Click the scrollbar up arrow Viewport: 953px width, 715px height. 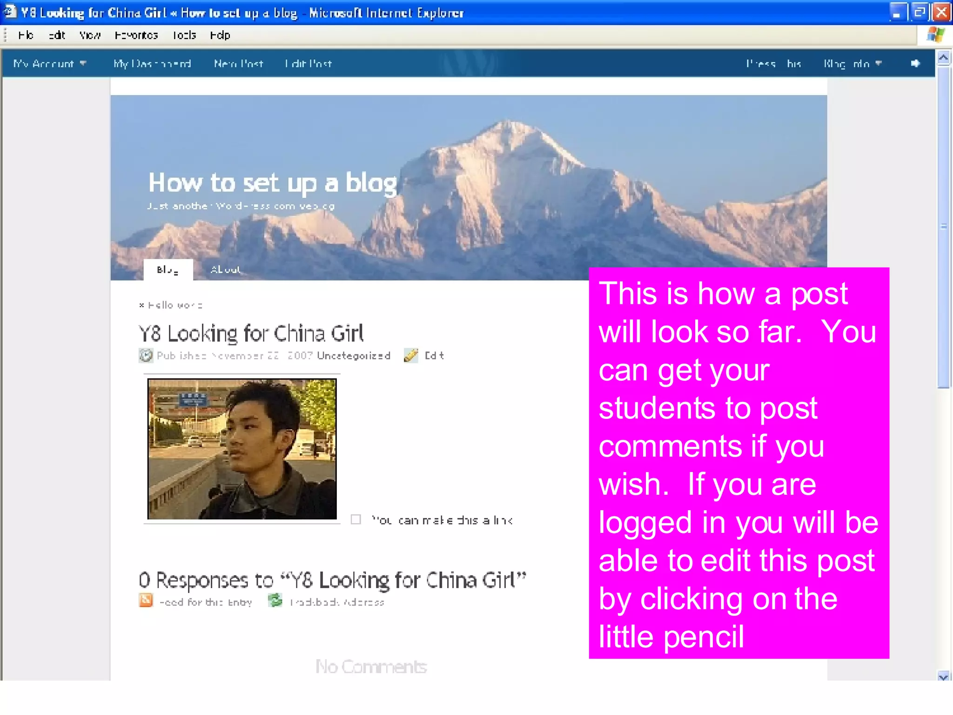coord(944,58)
